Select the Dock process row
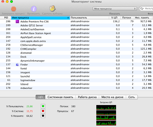The image size is (153, 127). point(76,57)
